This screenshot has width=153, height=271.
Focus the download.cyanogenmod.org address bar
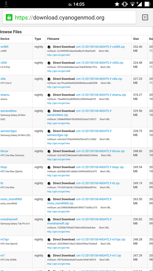69,18
